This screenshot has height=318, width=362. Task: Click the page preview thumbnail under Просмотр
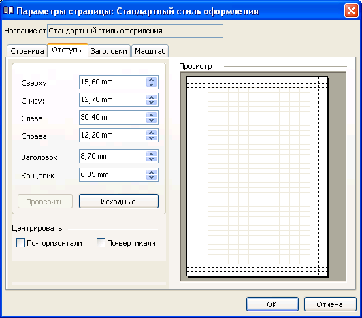click(x=258, y=177)
